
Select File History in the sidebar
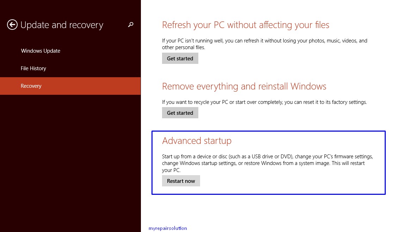[x=33, y=68]
